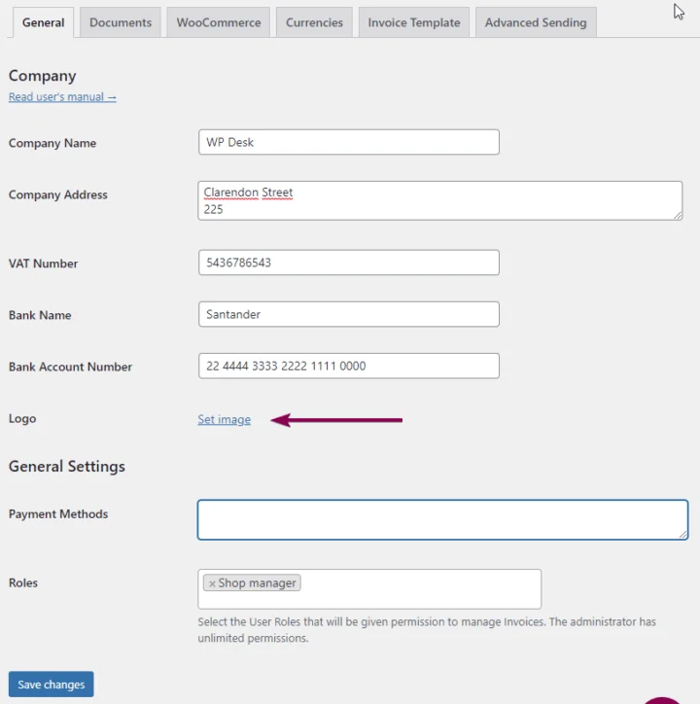The width and height of the screenshot is (700, 704).
Task: Open the Documents tab
Action: pos(121,22)
